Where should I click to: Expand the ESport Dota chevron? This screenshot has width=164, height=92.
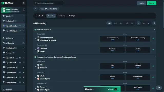23,67
